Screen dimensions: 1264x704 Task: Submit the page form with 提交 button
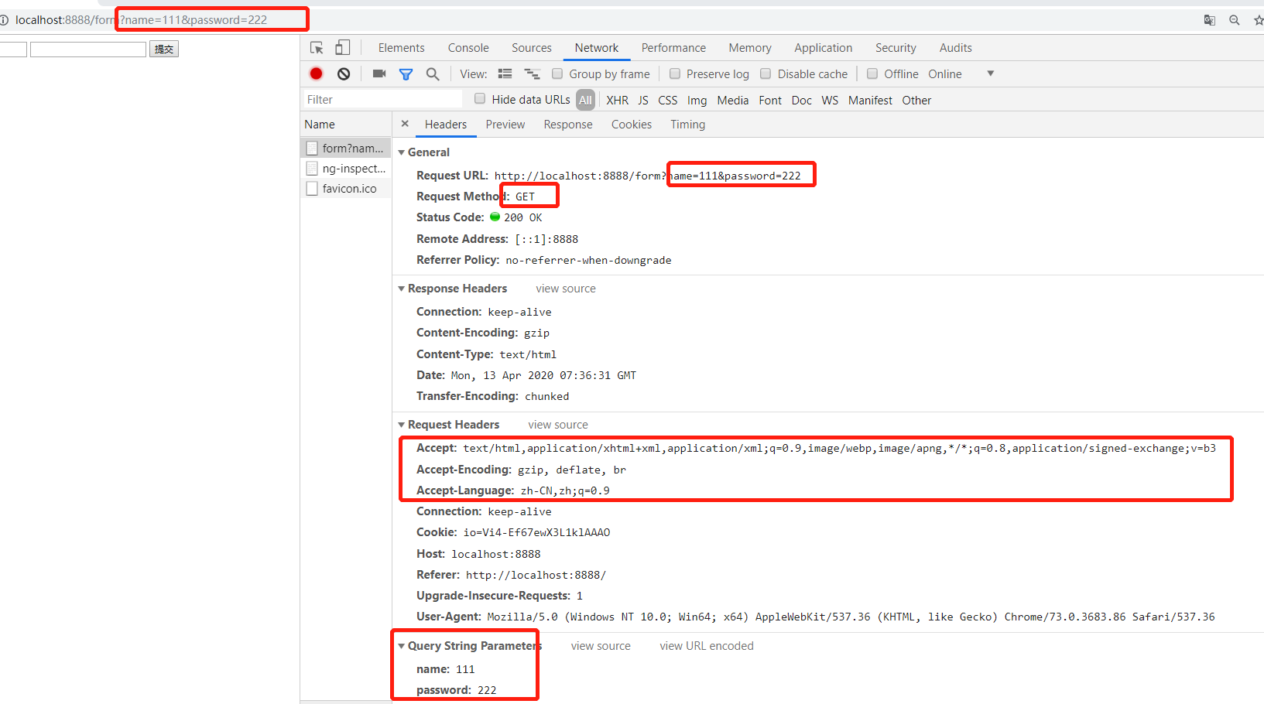(164, 49)
